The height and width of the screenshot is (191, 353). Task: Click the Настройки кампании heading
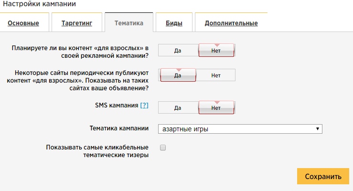(x=39, y=4)
